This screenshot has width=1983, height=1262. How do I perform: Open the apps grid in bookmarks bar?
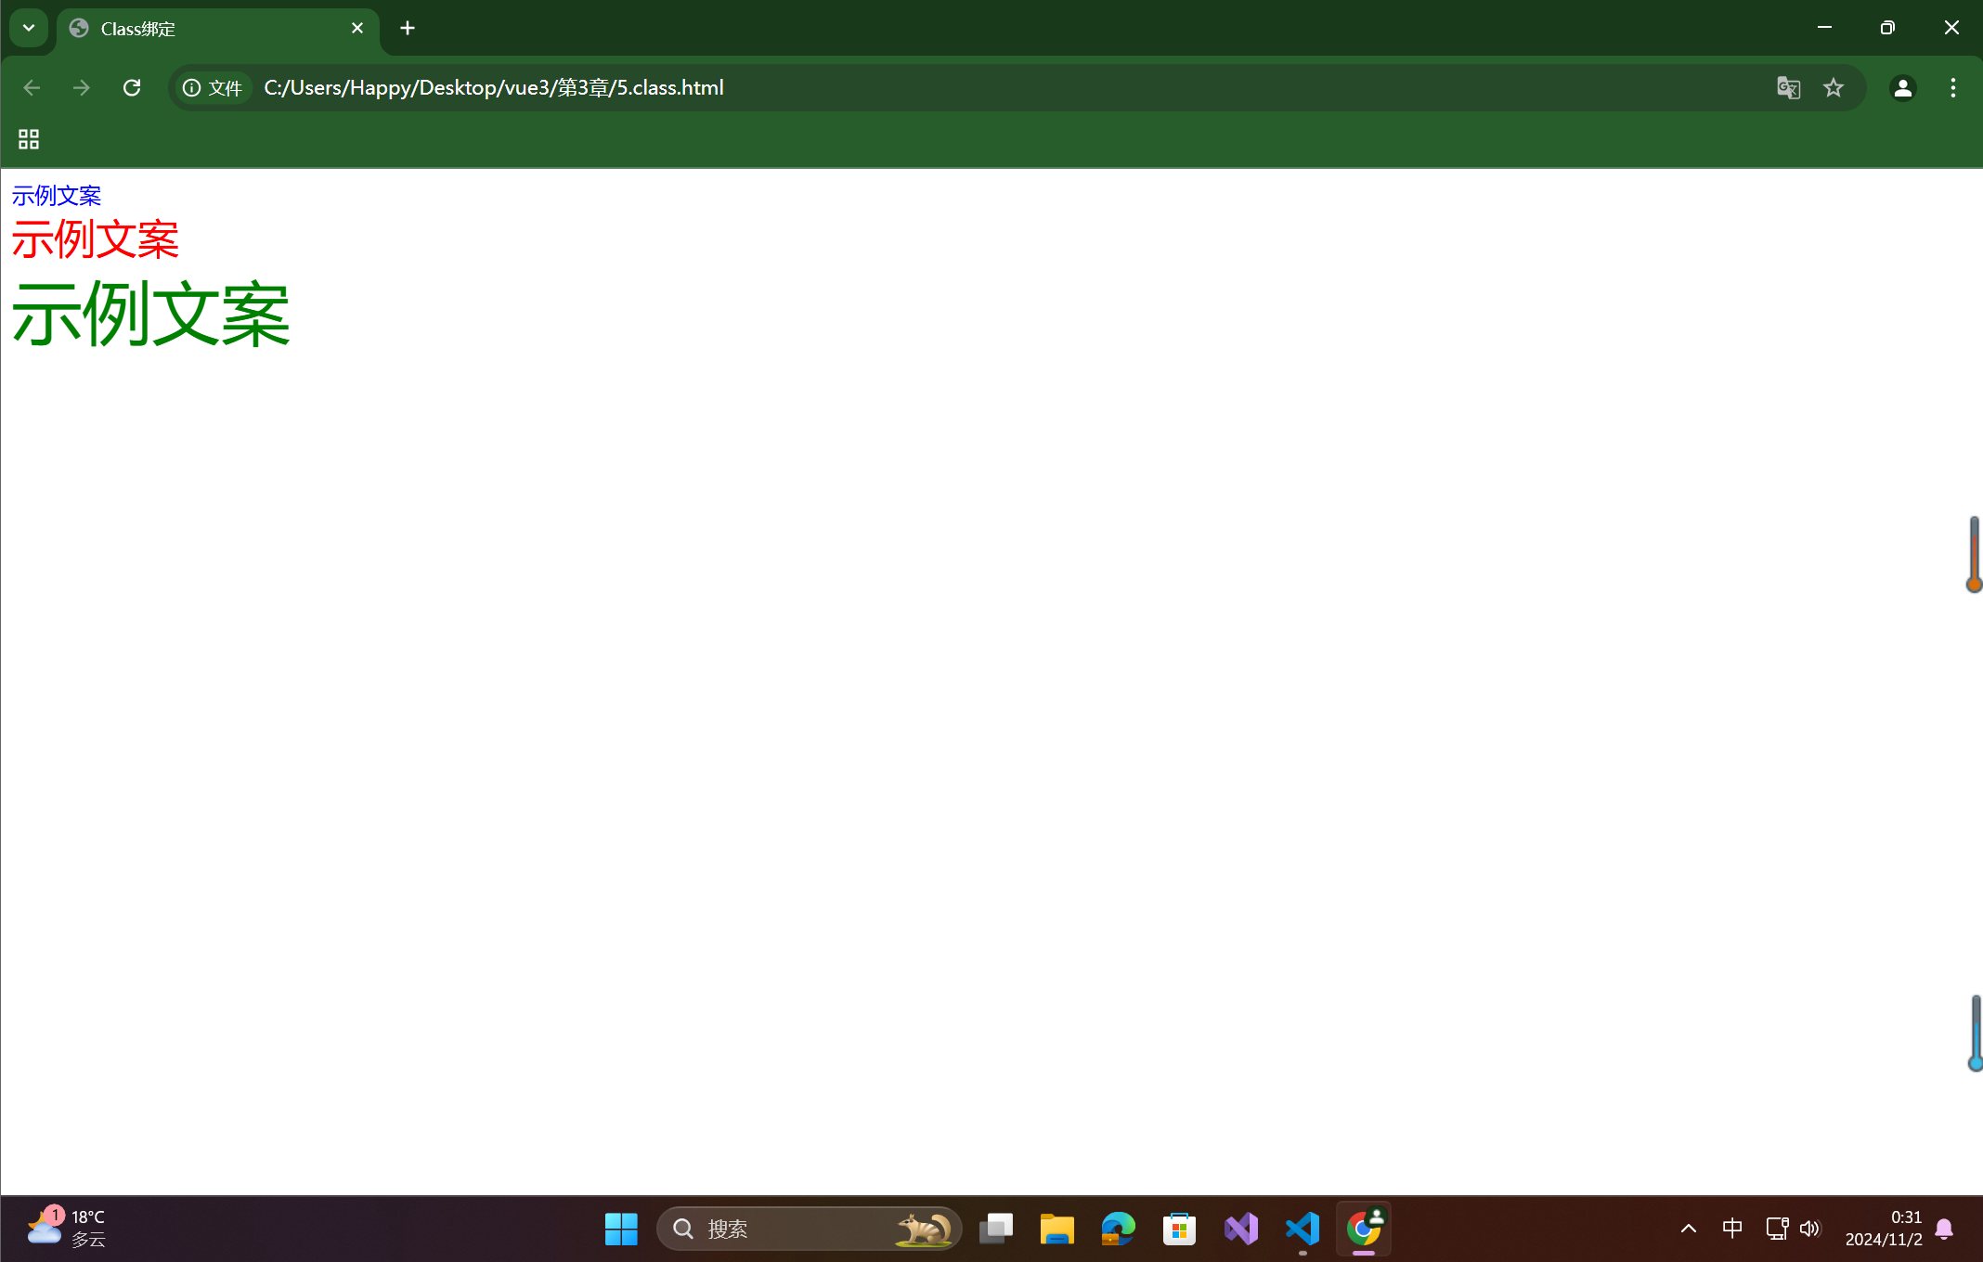[x=29, y=139]
